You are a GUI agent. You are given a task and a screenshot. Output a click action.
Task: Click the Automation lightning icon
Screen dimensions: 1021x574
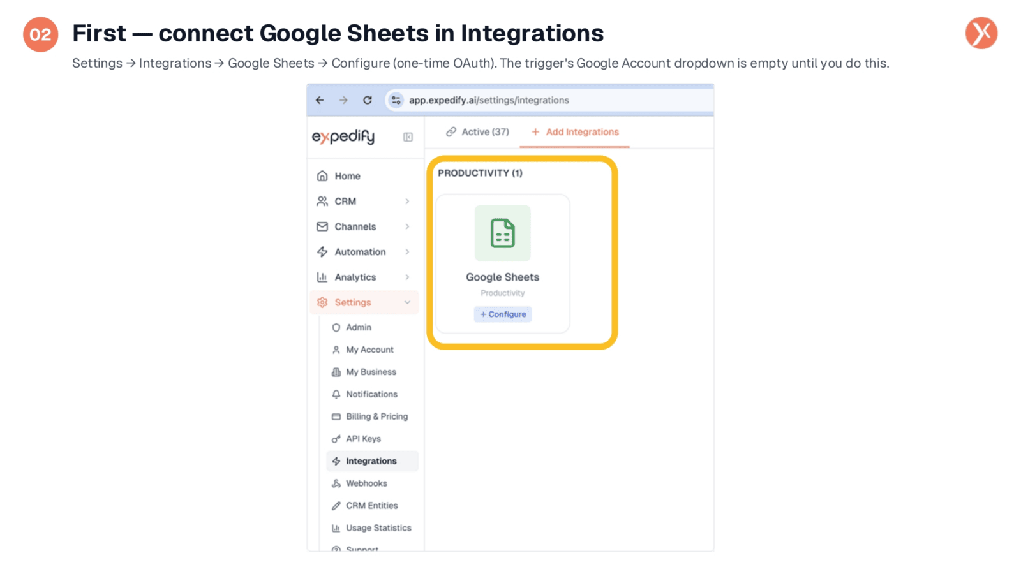pyautogui.click(x=322, y=252)
